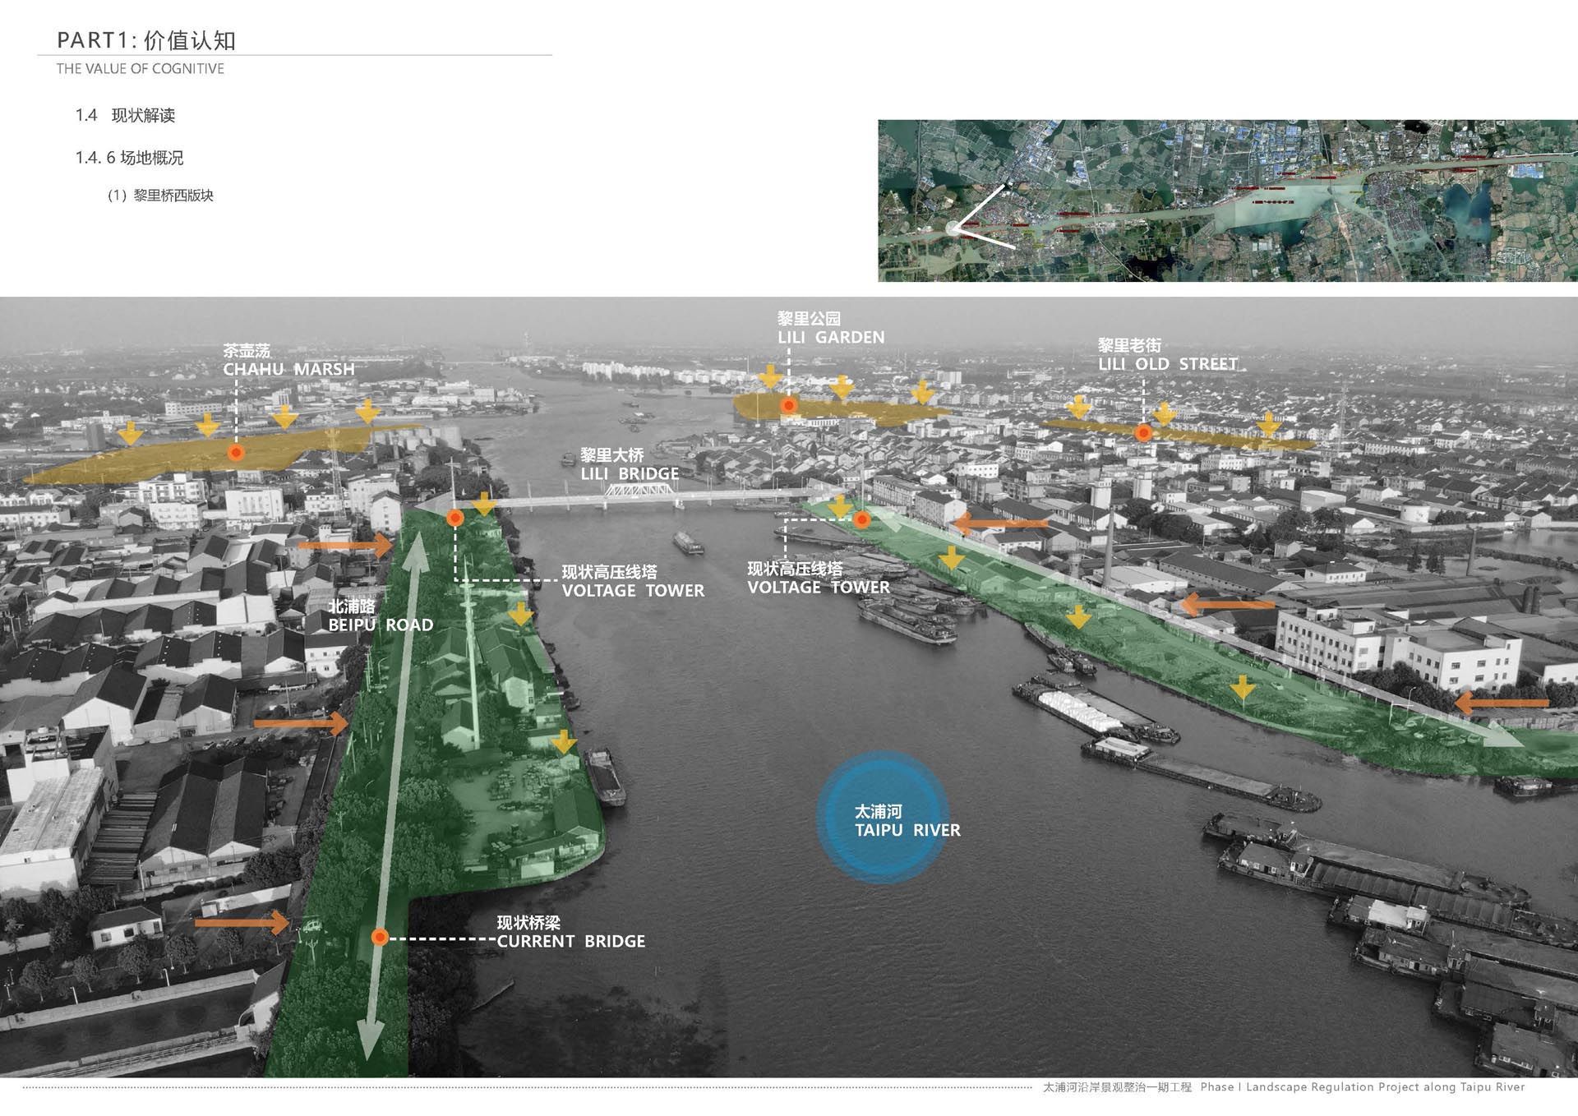
Task: Click the satellite overview map thumbnail
Action: [x=1227, y=201]
